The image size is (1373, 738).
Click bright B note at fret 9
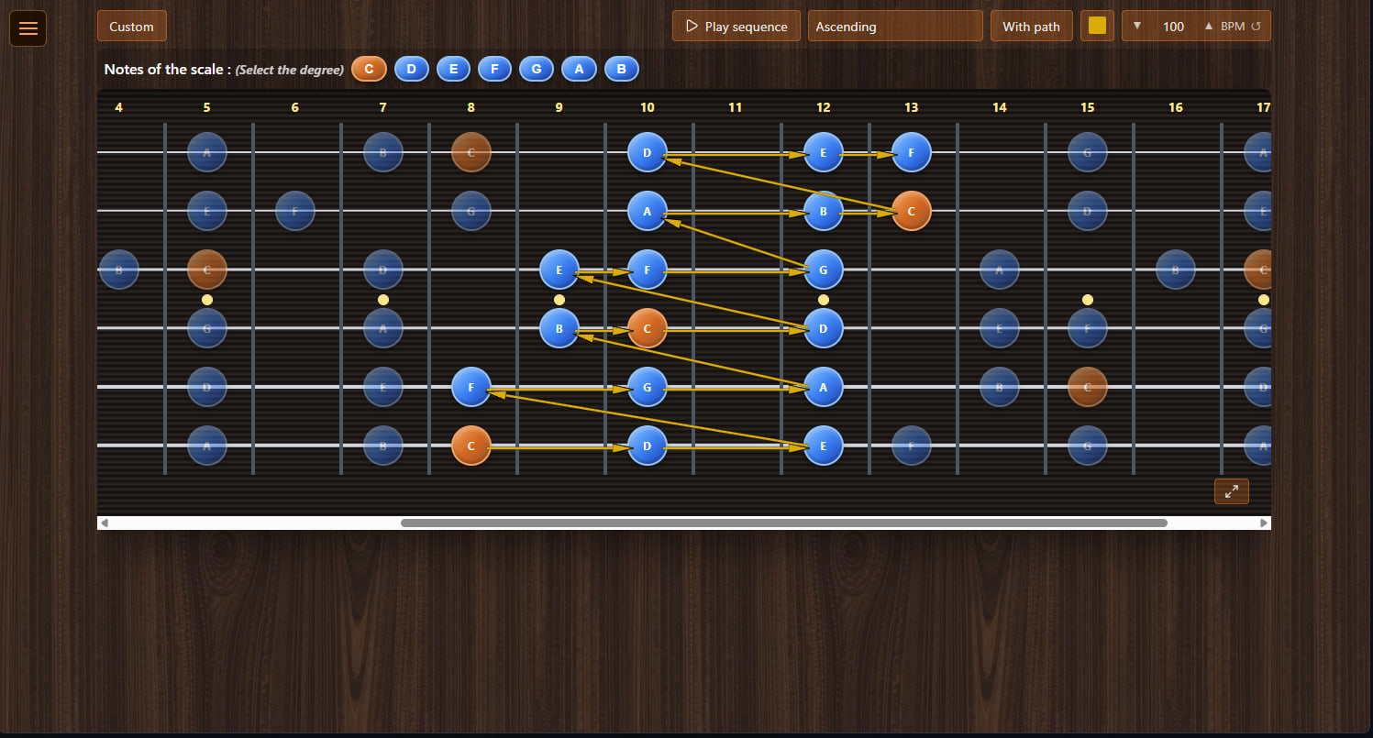pos(559,328)
